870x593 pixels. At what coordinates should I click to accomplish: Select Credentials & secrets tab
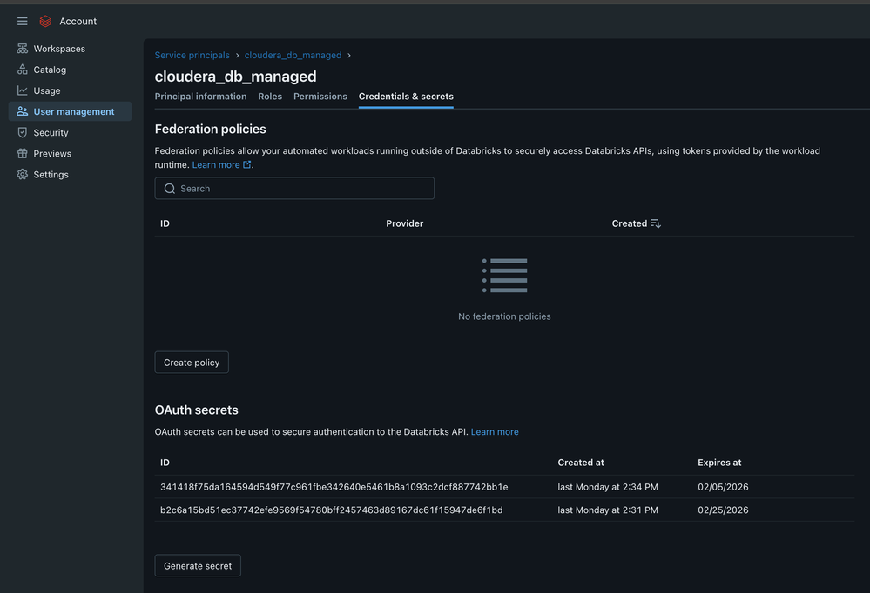point(406,97)
